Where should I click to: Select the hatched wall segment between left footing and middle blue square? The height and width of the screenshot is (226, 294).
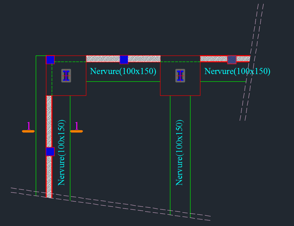103,59
